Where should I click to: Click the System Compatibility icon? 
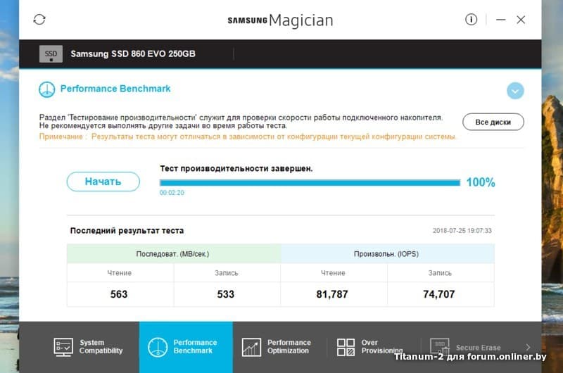coord(63,347)
